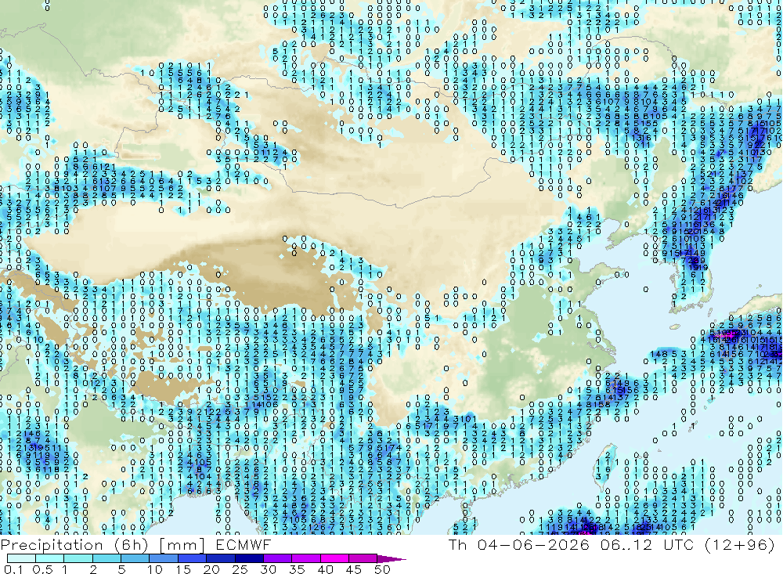Click the legend value "30"

coord(268,569)
